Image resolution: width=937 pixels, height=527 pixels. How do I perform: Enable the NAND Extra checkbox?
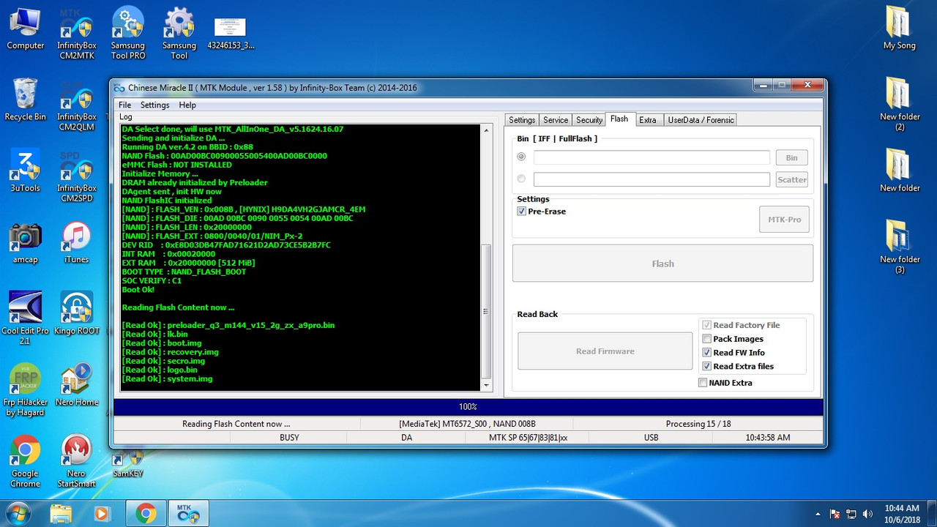coord(703,383)
